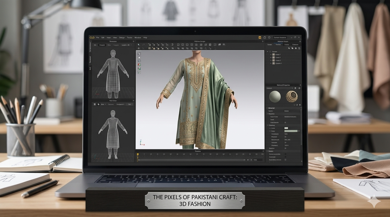The image size is (390, 217).
Task: Select the arrow selection tool in top toolbar
Action: coord(139,45)
